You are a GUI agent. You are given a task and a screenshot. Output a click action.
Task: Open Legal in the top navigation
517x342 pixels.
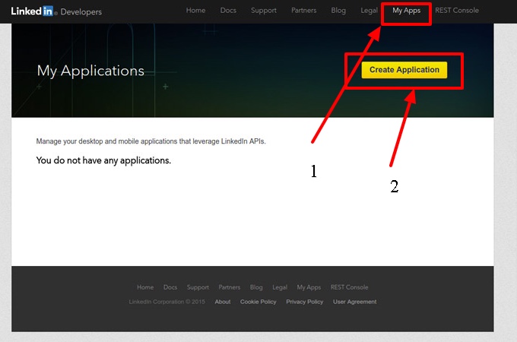[x=369, y=11]
